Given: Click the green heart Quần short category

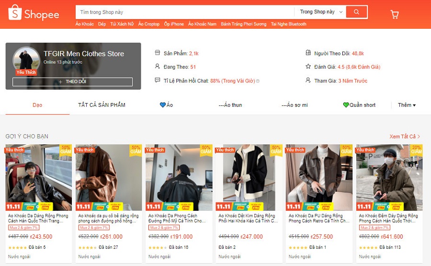Looking at the screenshot, I should [359, 105].
